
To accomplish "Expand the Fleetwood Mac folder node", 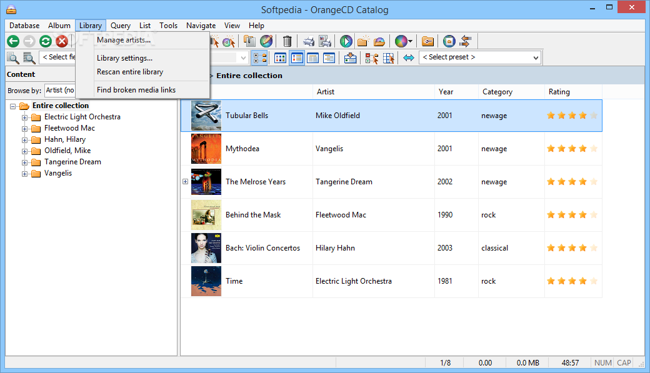I will (x=24, y=129).
